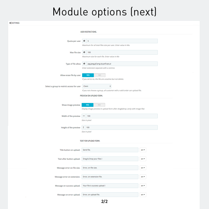Set Allow erase file by user to NO
This screenshot has width=209, height=209.
[x=99, y=75]
